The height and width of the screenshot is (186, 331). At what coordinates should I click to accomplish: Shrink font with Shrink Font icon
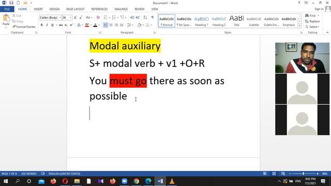(x=81, y=18)
